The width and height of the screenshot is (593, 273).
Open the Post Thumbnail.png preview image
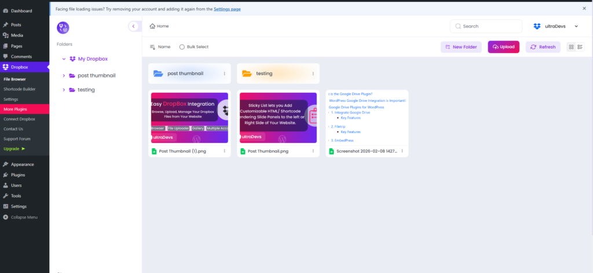[279, 118]
